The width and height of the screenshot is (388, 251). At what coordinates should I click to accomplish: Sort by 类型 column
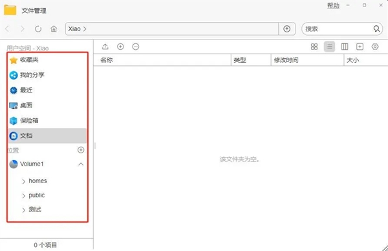coord(251,60)
